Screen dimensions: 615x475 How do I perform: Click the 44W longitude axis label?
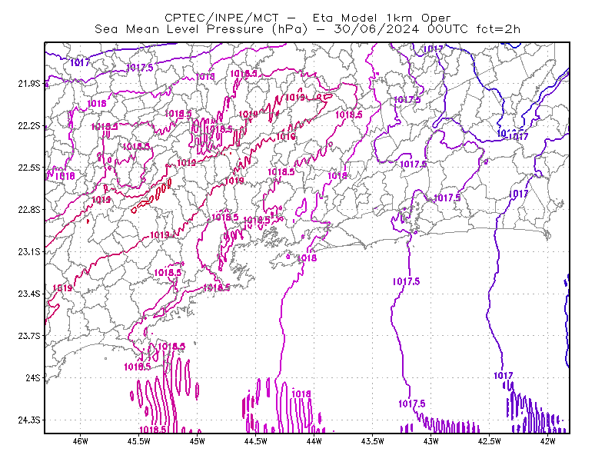click(x=314, y=441)
